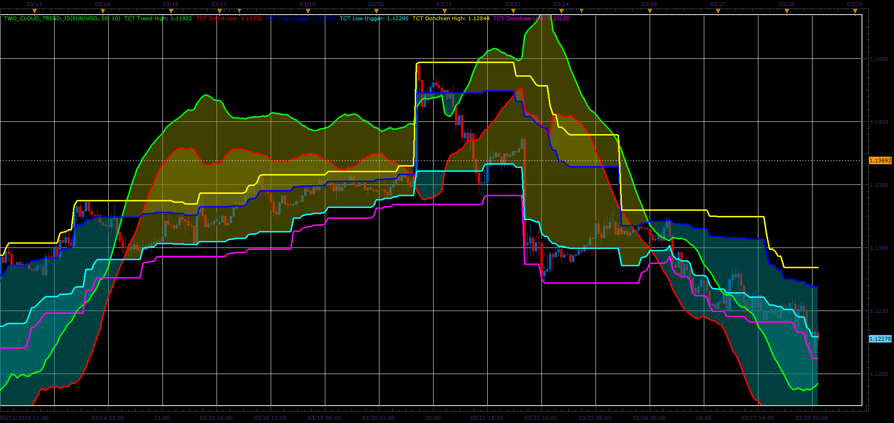Click the 03/18 11:00 time axis label
Image resolution: width=894 pixels, height=423 pixels.
270,418
